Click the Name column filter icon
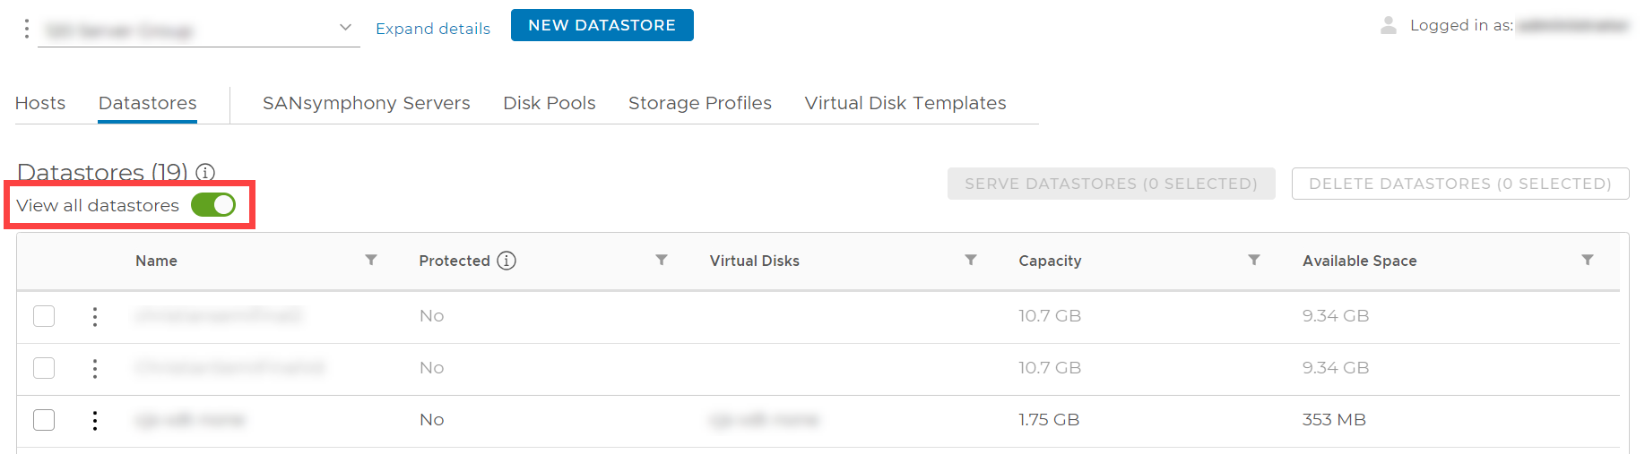Screen dimensions: 1645x454 371,260
